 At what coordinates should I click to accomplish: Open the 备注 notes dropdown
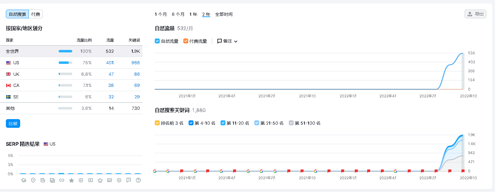click(227, 41)
